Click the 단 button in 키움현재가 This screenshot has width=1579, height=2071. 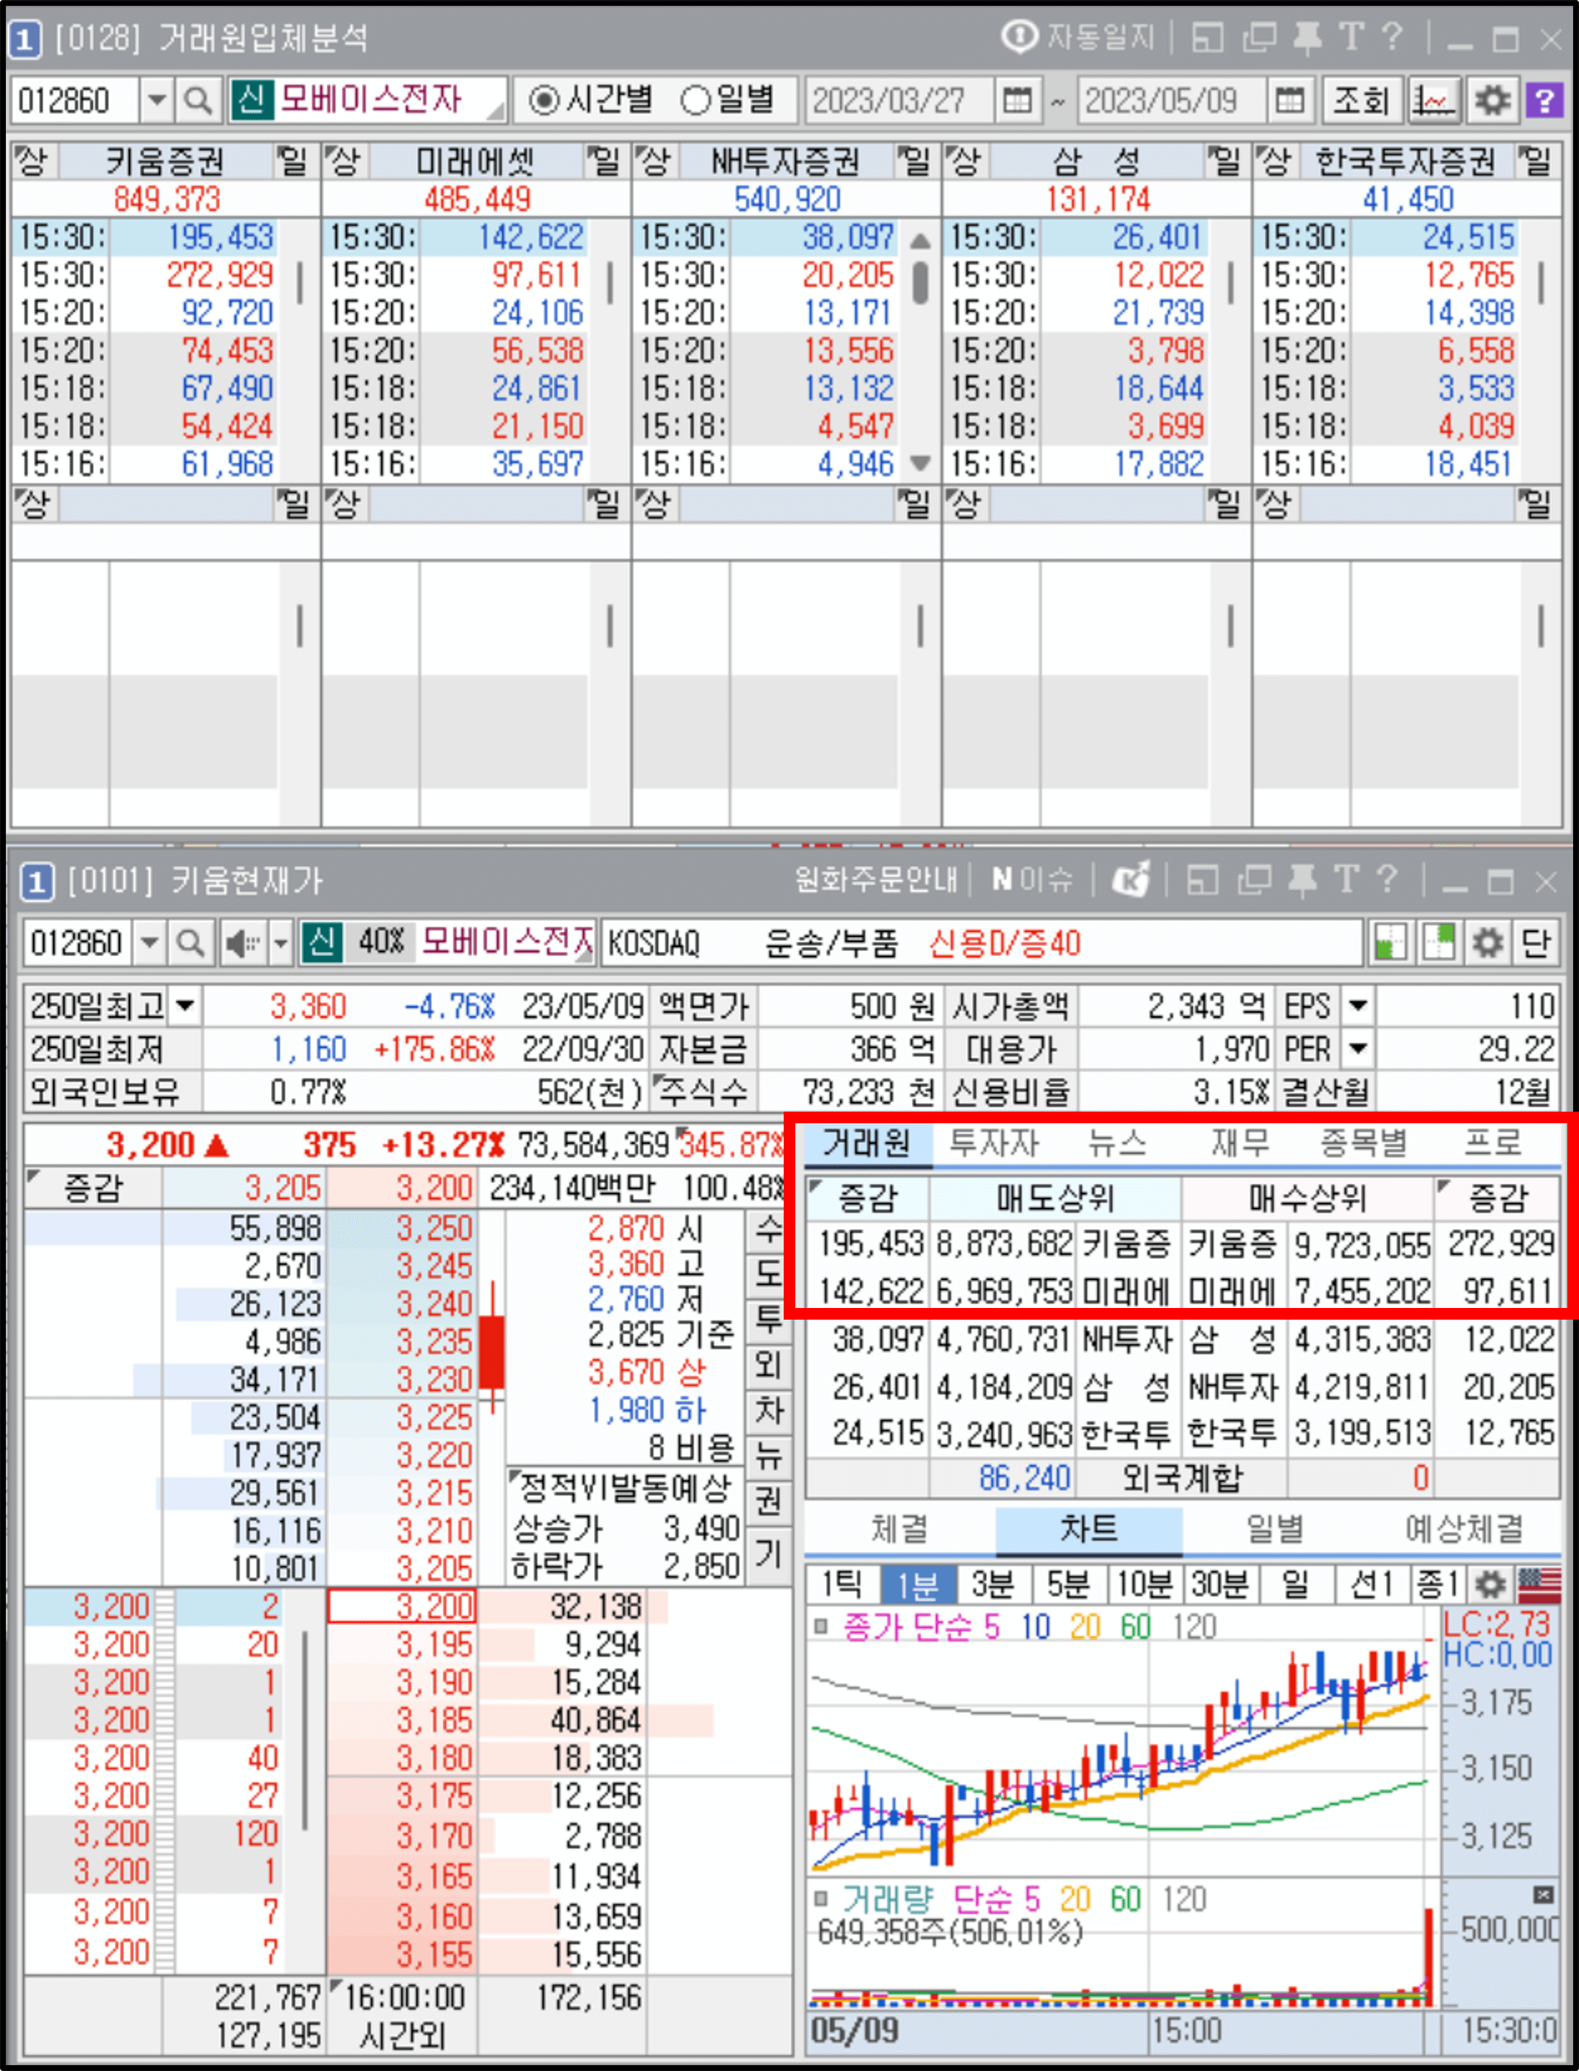click(x=1536, y=943)
